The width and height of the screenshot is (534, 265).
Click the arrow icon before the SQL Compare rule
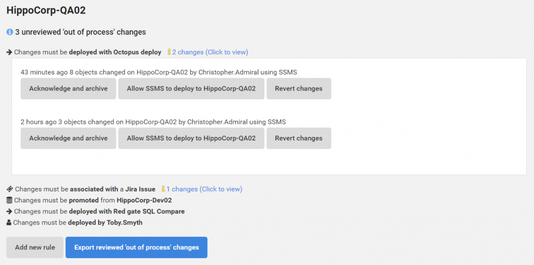(9, 211)
